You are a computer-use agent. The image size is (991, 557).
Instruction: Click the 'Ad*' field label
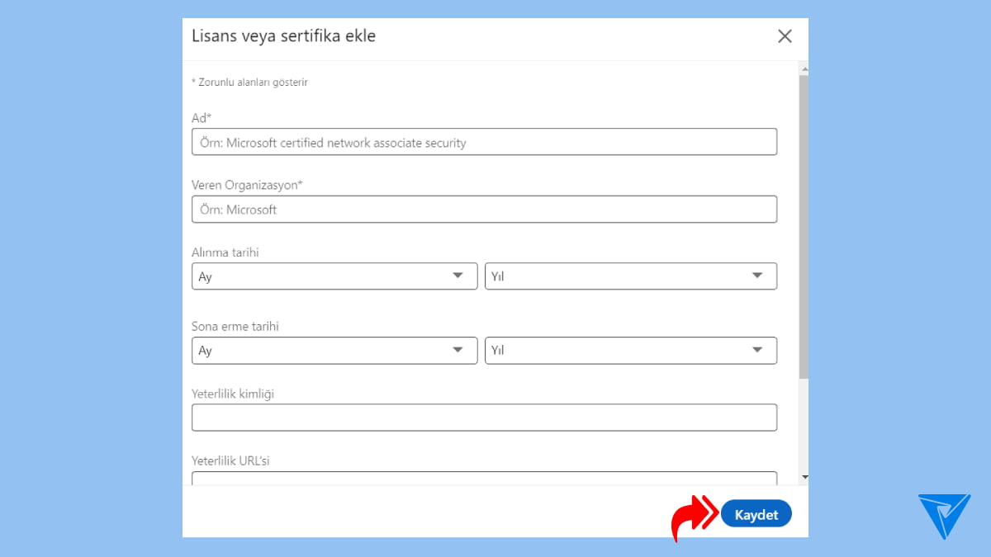[x=201, y=118]
